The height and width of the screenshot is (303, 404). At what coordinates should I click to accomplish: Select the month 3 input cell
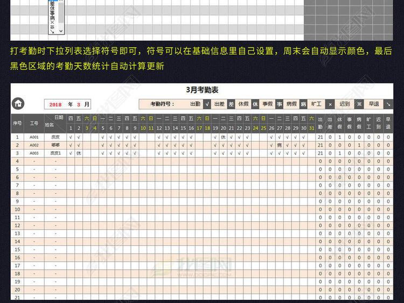(x=79, y=104)
